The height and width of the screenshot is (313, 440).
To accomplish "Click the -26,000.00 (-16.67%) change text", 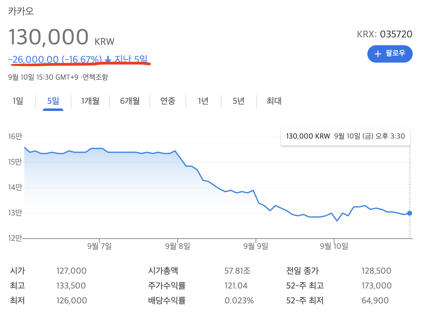I will (55, 59).
